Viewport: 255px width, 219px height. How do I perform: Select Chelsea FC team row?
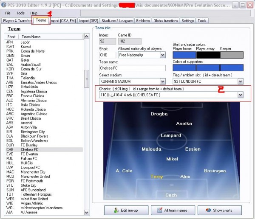pos(44,149)
